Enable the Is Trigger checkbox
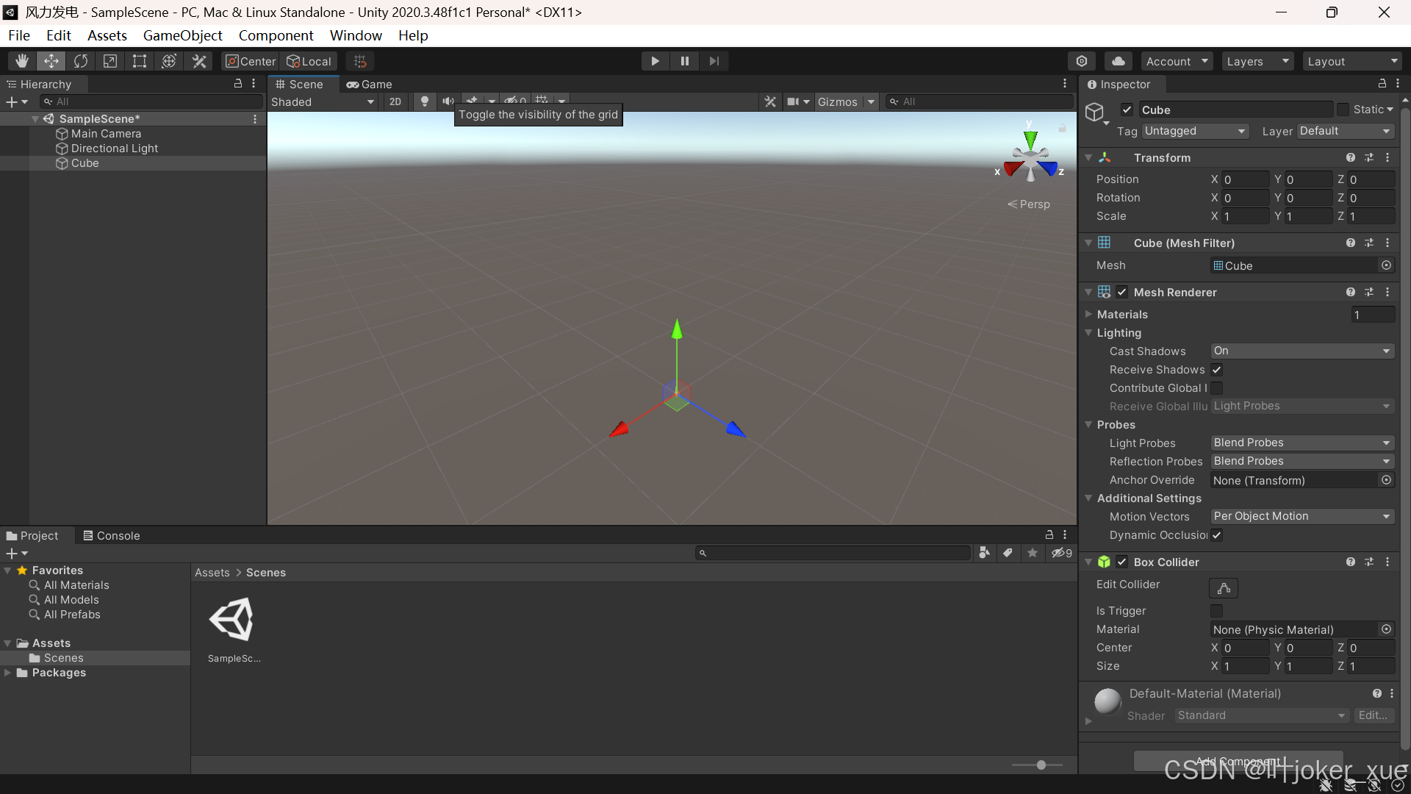The height and width of the screenshot is (794, 1411). click(1216, 611)
